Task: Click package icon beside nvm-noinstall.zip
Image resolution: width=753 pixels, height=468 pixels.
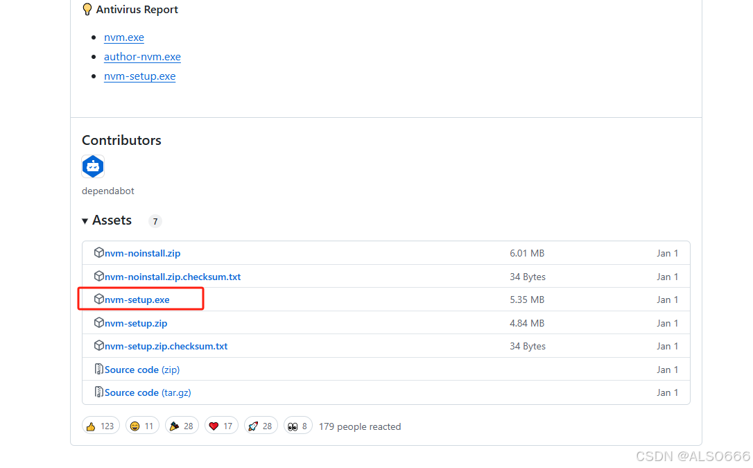Action: click(99, 252)
